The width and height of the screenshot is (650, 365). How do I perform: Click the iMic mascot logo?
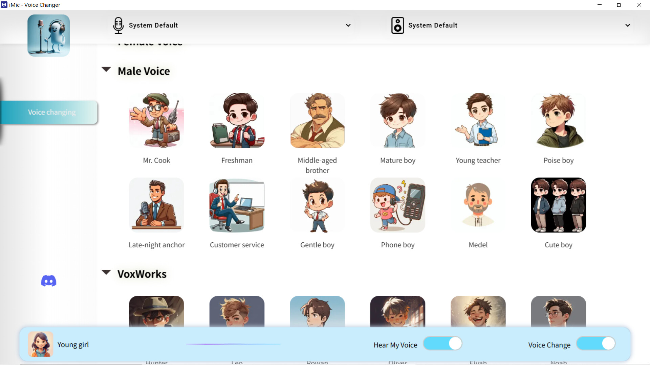(x=49, y=35)
